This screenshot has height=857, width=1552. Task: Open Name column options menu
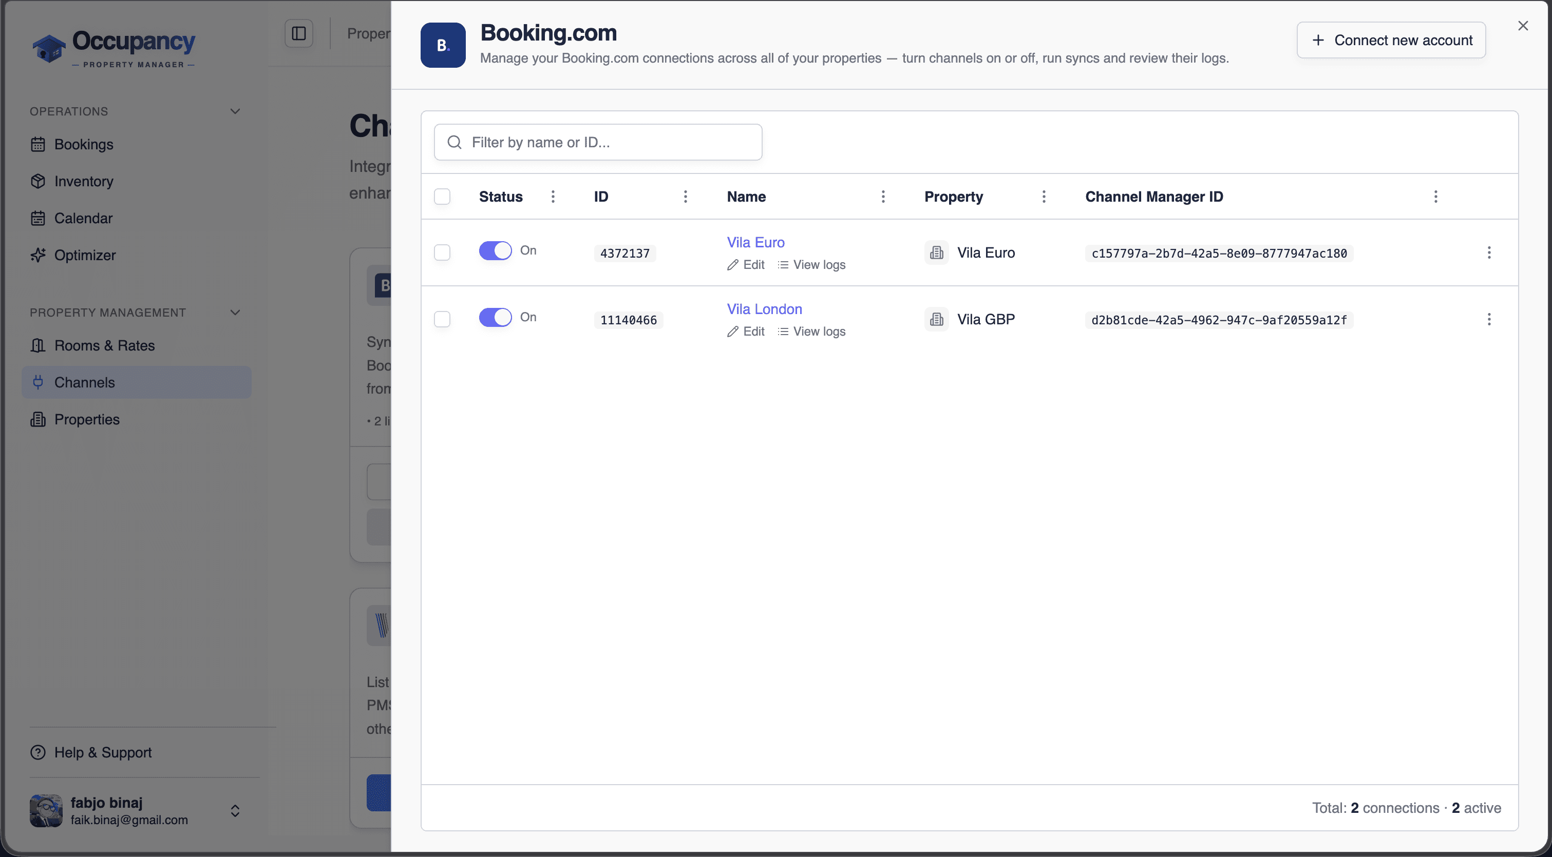[x=883, y=197]
